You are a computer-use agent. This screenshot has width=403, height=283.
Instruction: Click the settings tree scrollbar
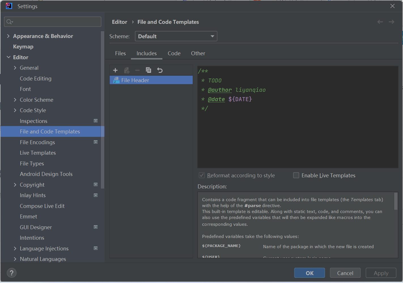click(x=103, y=110)
